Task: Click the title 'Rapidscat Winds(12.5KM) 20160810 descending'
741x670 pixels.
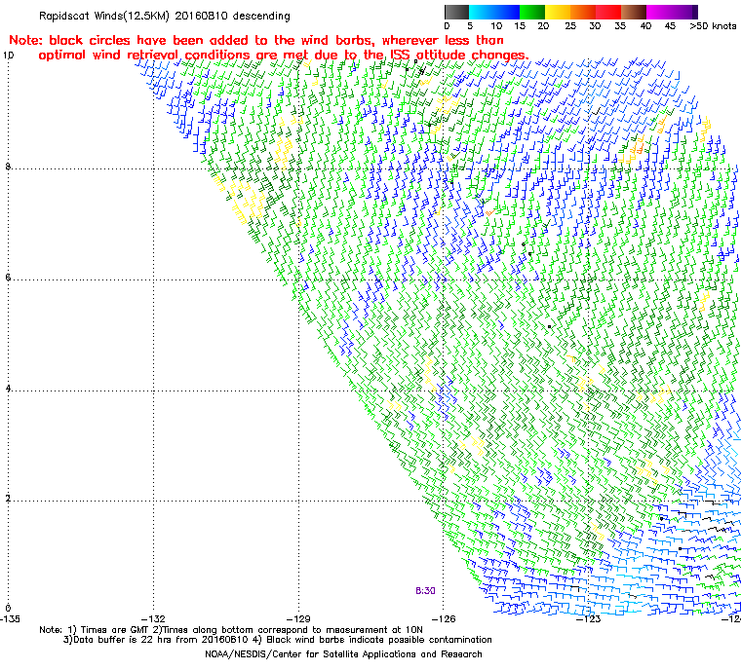Action: [x=165, y=16]
